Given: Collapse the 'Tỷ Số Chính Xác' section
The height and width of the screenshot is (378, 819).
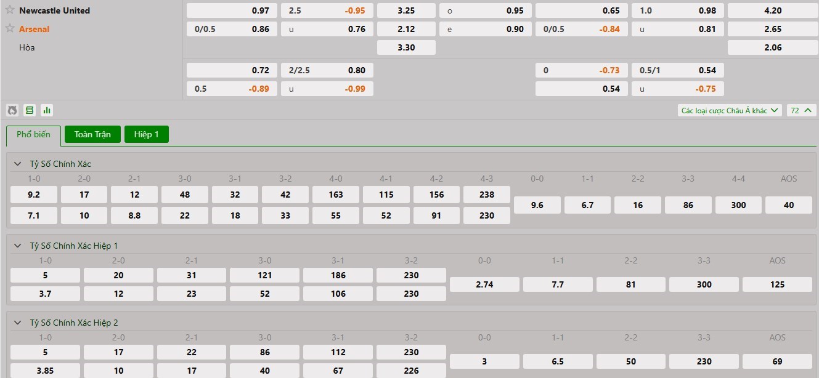Looking at the screenshot, I should 18,164.
